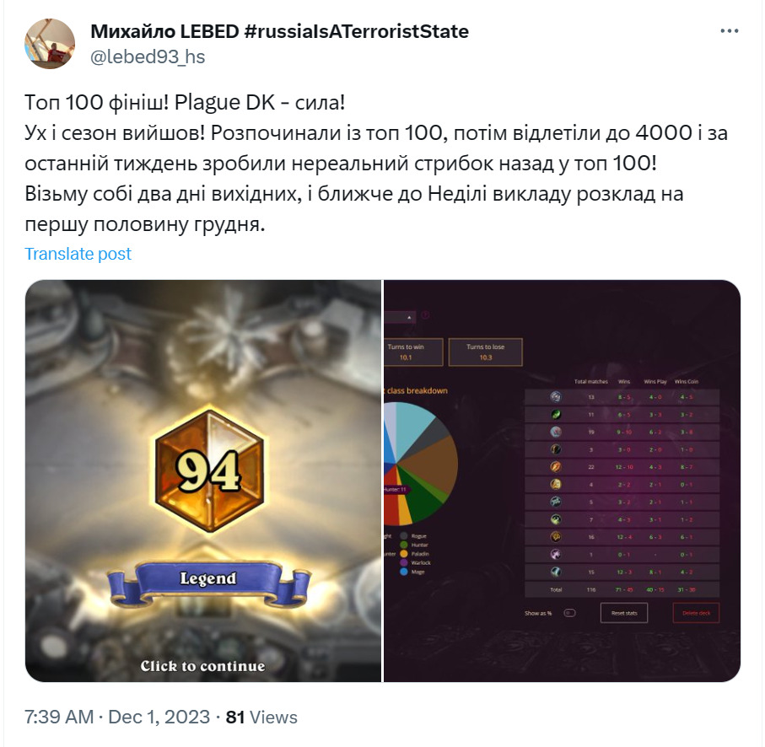Open Михайло LEBED's profile avatar
Image resolution: width=765 pixels, height=747 pixels.
(x=50, y=44)
